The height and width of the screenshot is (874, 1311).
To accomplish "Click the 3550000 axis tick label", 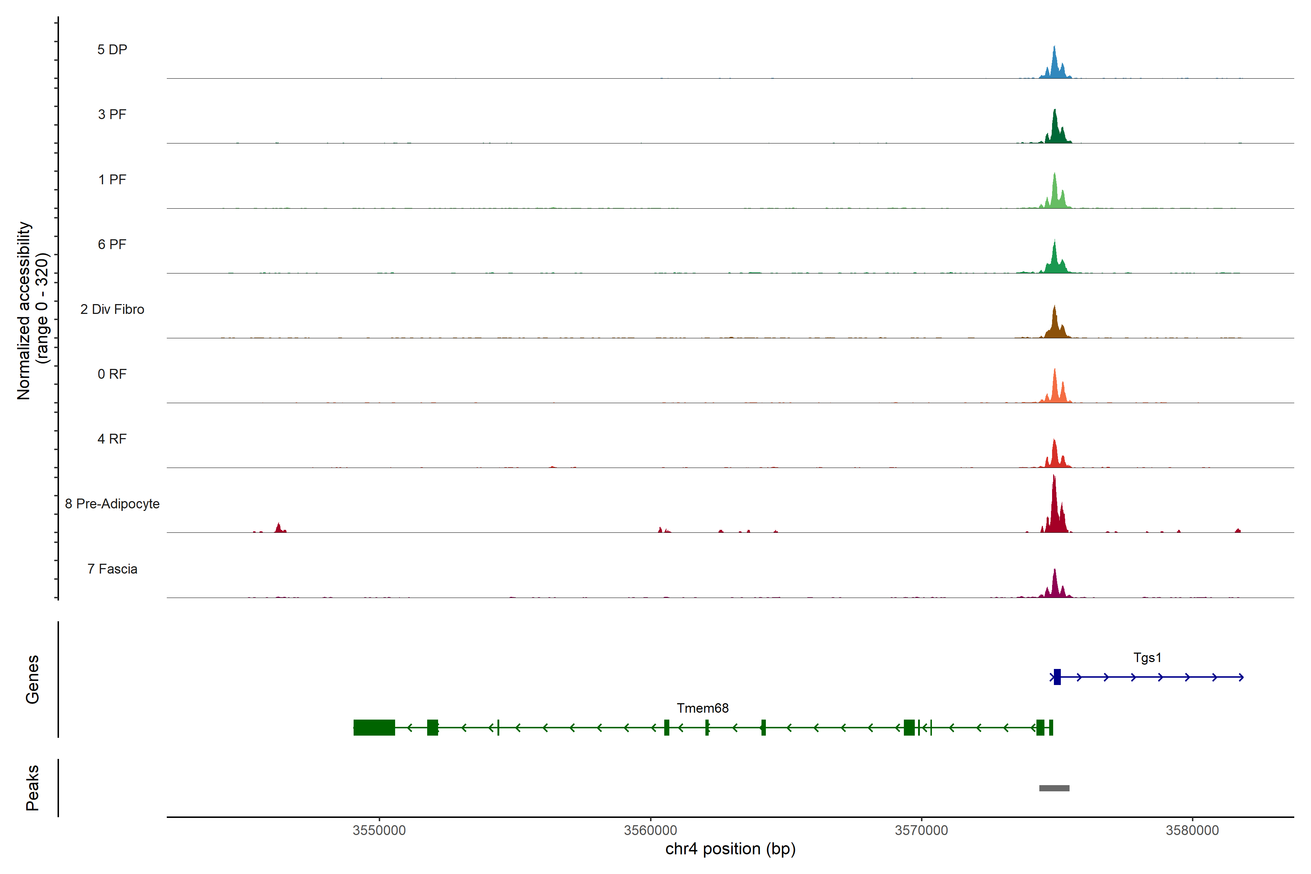I will coord(379,831).
